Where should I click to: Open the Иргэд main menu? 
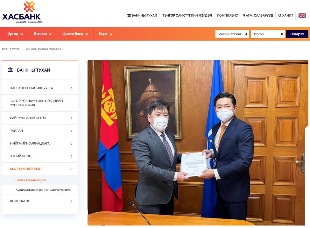(x=15, y=34)
